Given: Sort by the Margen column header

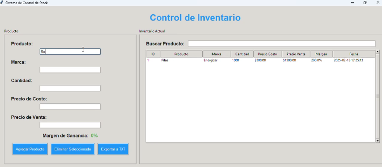Looking at the screenshot, I should pyautogui.click(x=322, y=54).
